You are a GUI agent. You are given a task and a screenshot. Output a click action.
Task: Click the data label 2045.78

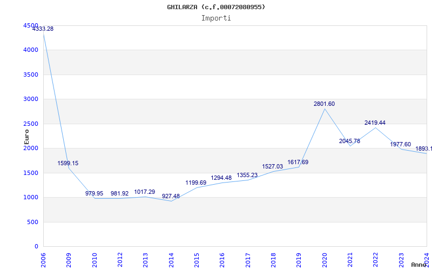point(349,141)
